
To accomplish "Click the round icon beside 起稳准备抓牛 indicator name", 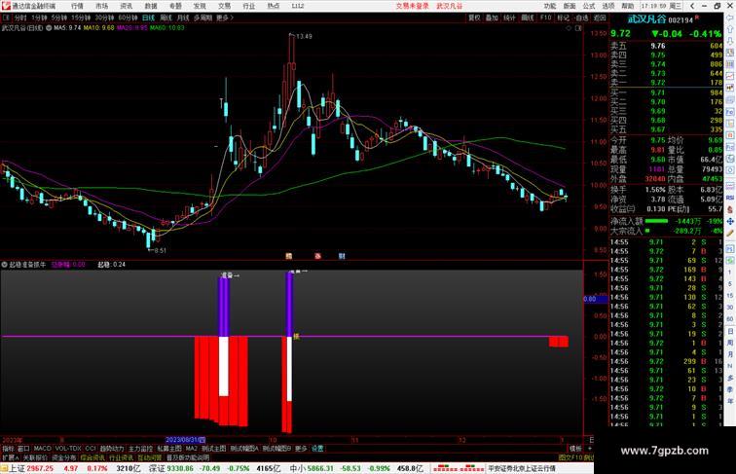I will coord(4,265).
